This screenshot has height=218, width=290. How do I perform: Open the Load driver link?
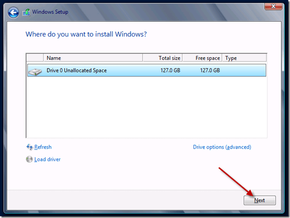point(47,159)
